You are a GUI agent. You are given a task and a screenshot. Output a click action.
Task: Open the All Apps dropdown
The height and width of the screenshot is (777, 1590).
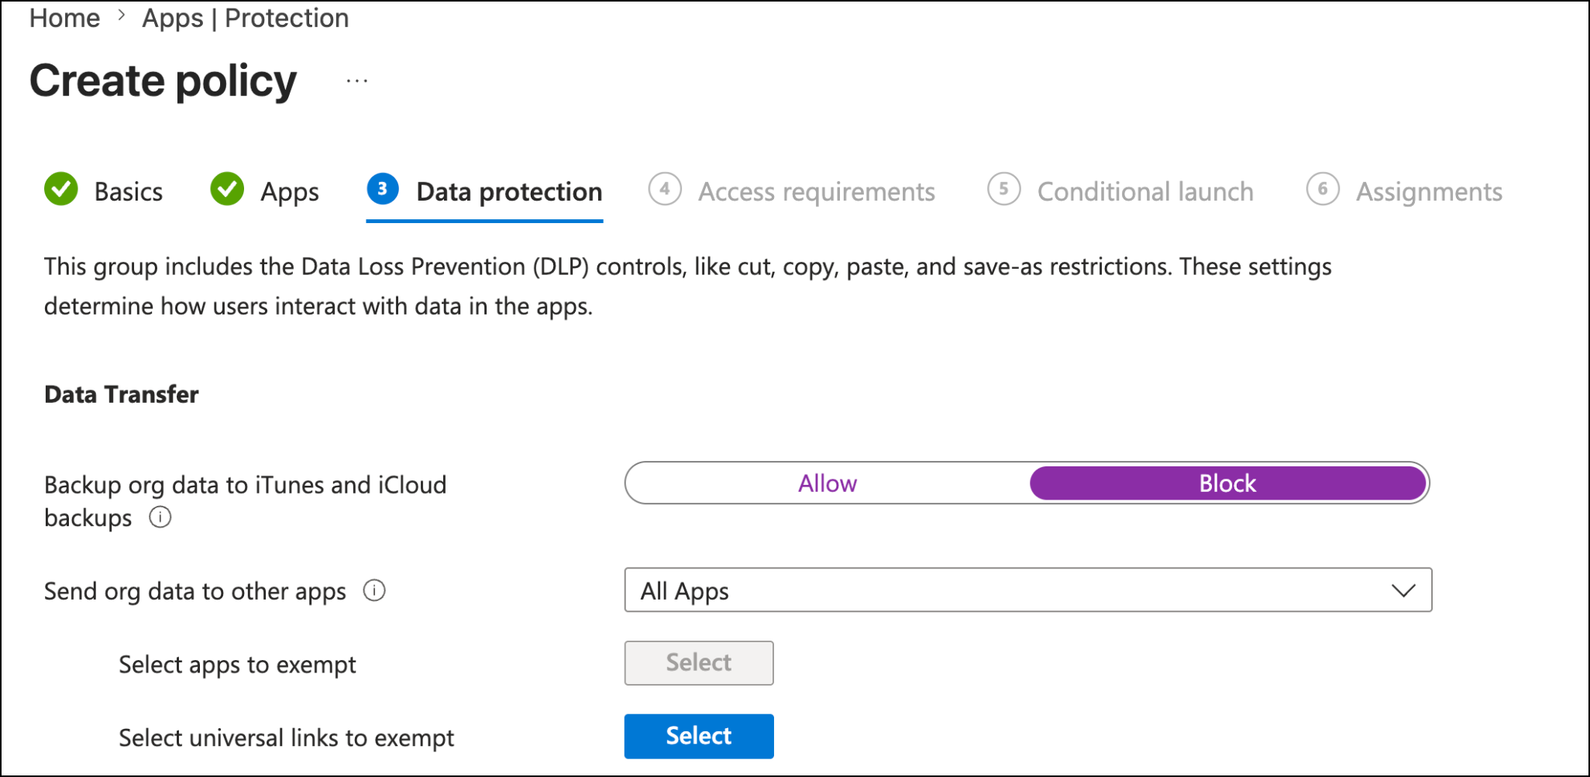click(x=1028, y=590)
